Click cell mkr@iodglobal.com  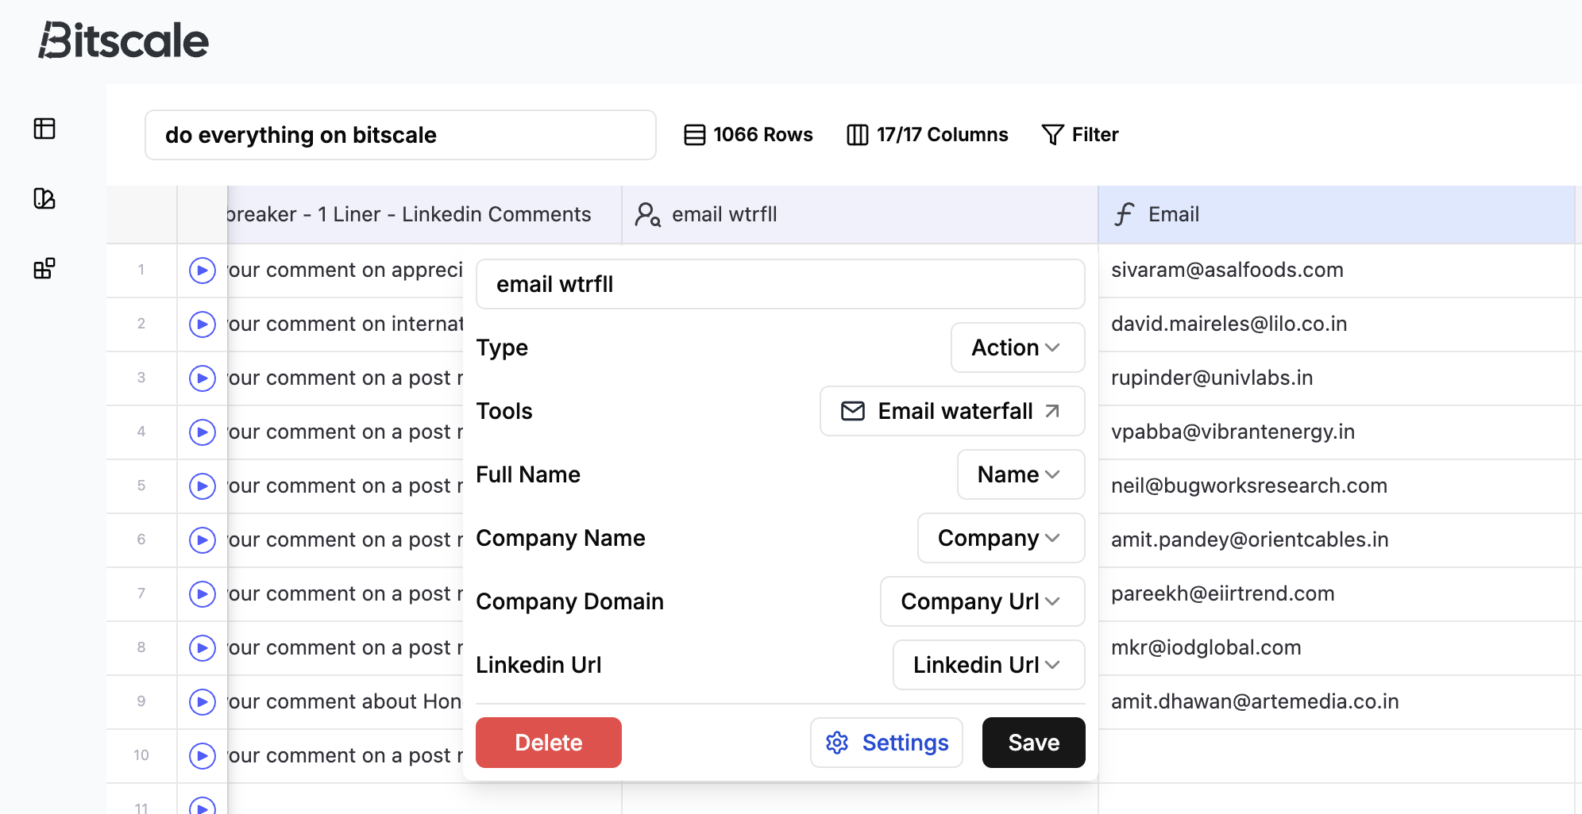point(1337,648)
